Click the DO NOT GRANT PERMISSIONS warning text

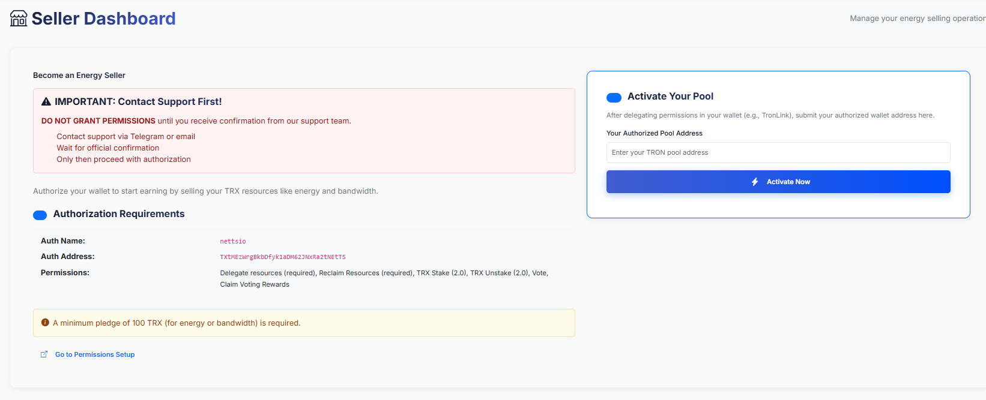coord(98,121)
